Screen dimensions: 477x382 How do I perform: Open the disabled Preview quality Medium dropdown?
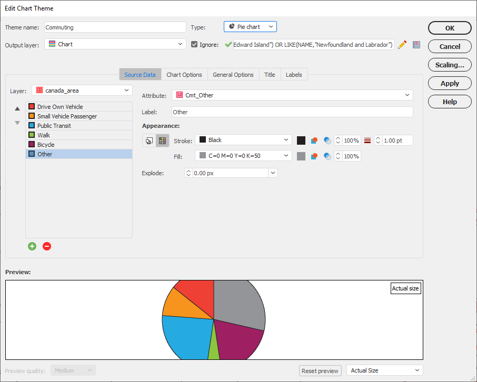(x=73, y=370)
